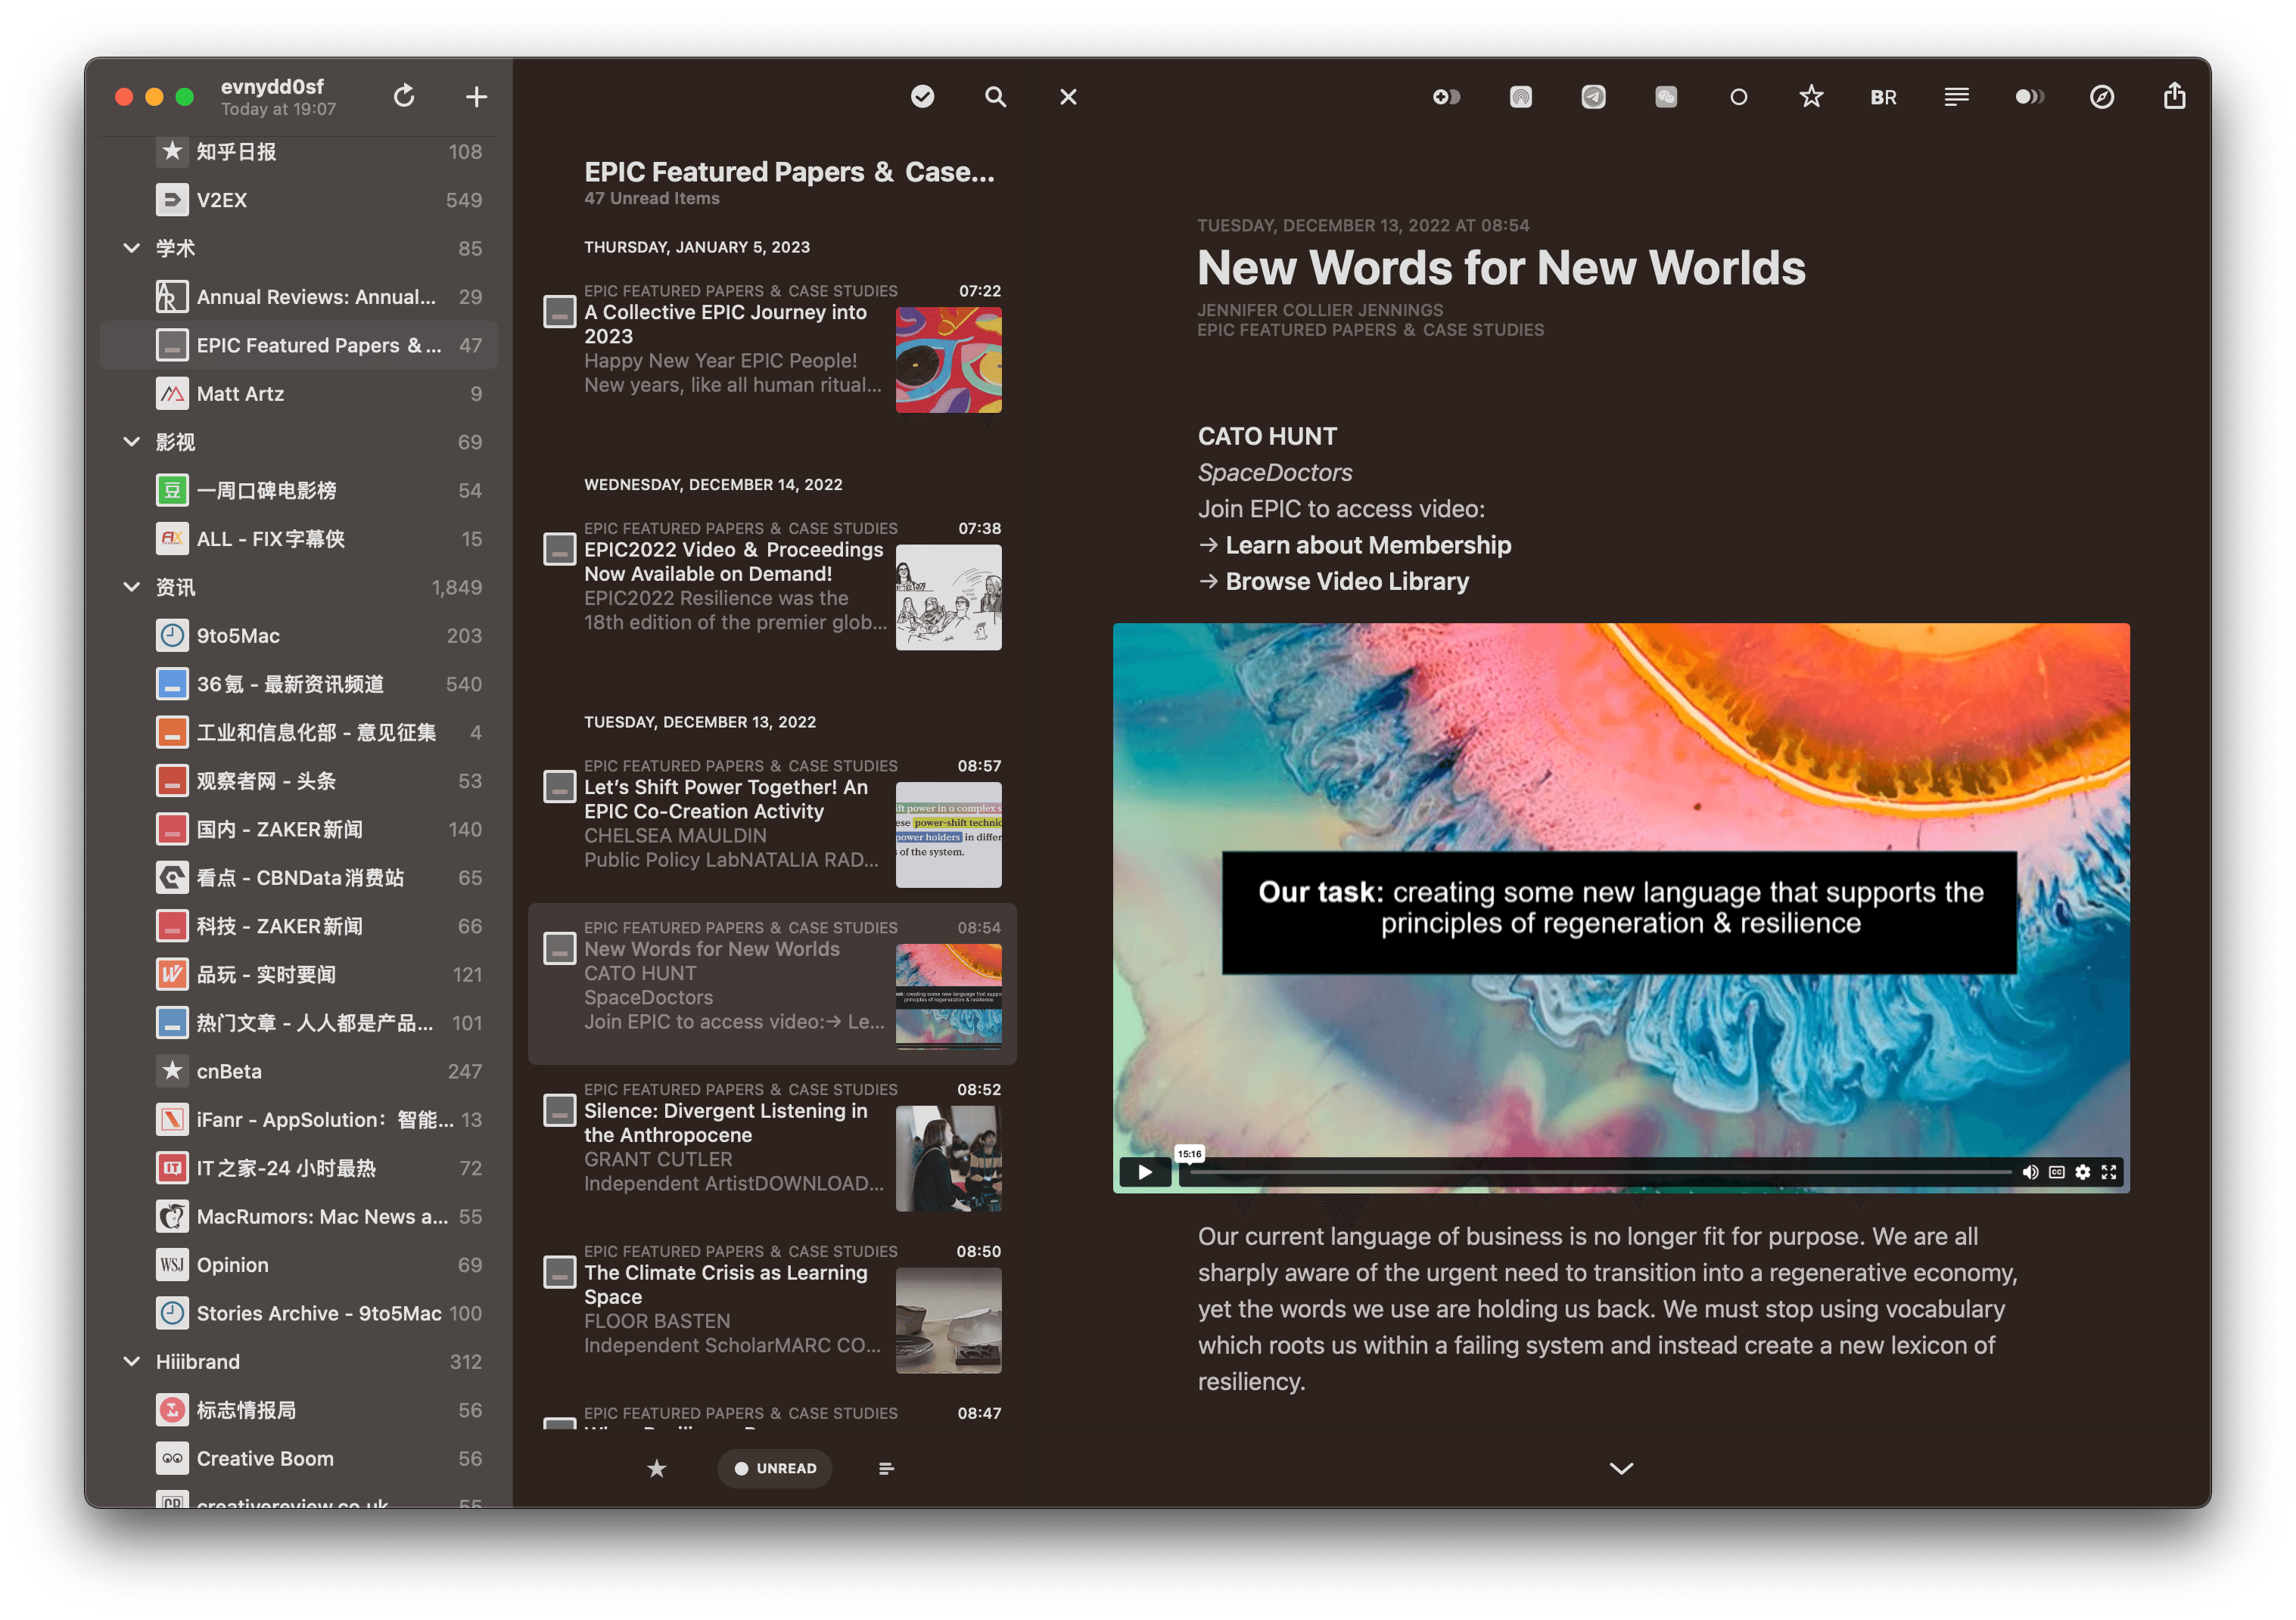This screenshot has height=1620, width=2296.
Task: Select the WSJ Opinion feed
Action: pyautogui.click(x=298, y=1265)
